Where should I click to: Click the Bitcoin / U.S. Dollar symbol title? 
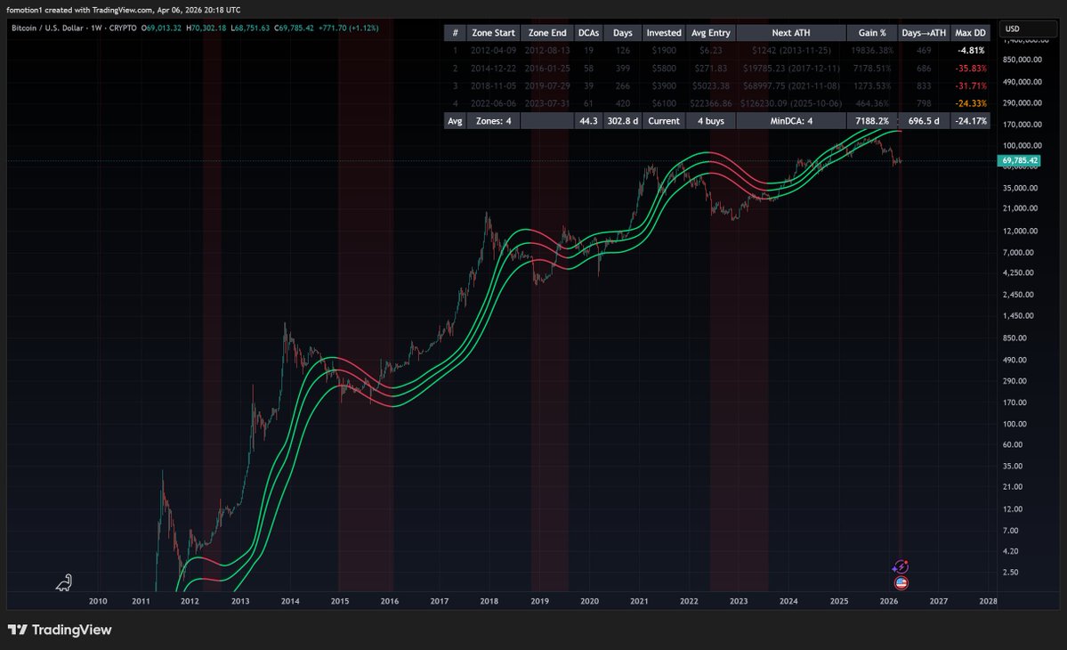48,28
